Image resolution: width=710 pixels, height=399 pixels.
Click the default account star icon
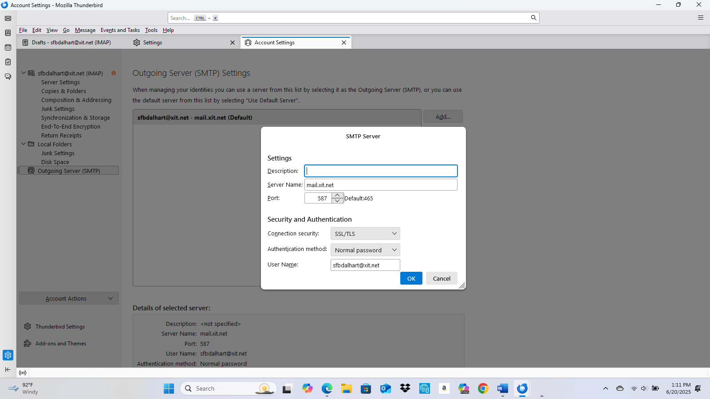(x=114, y=73)
